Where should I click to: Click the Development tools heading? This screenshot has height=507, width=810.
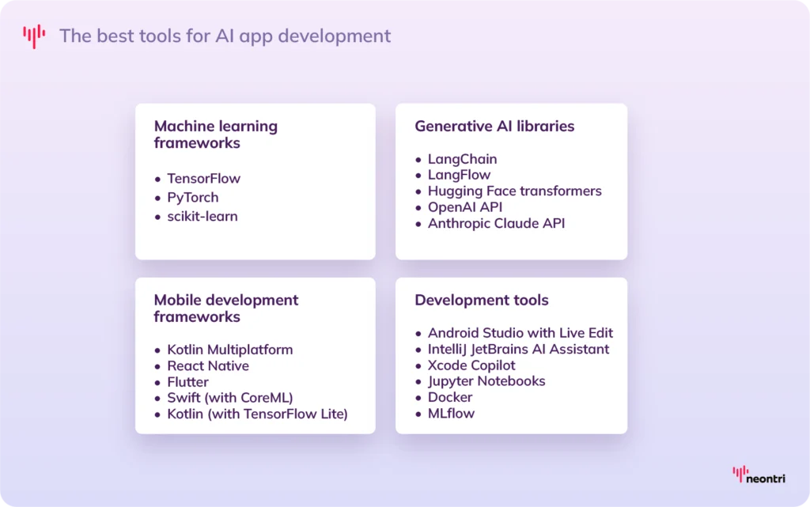pyautogui.click(x=481, y=300)
